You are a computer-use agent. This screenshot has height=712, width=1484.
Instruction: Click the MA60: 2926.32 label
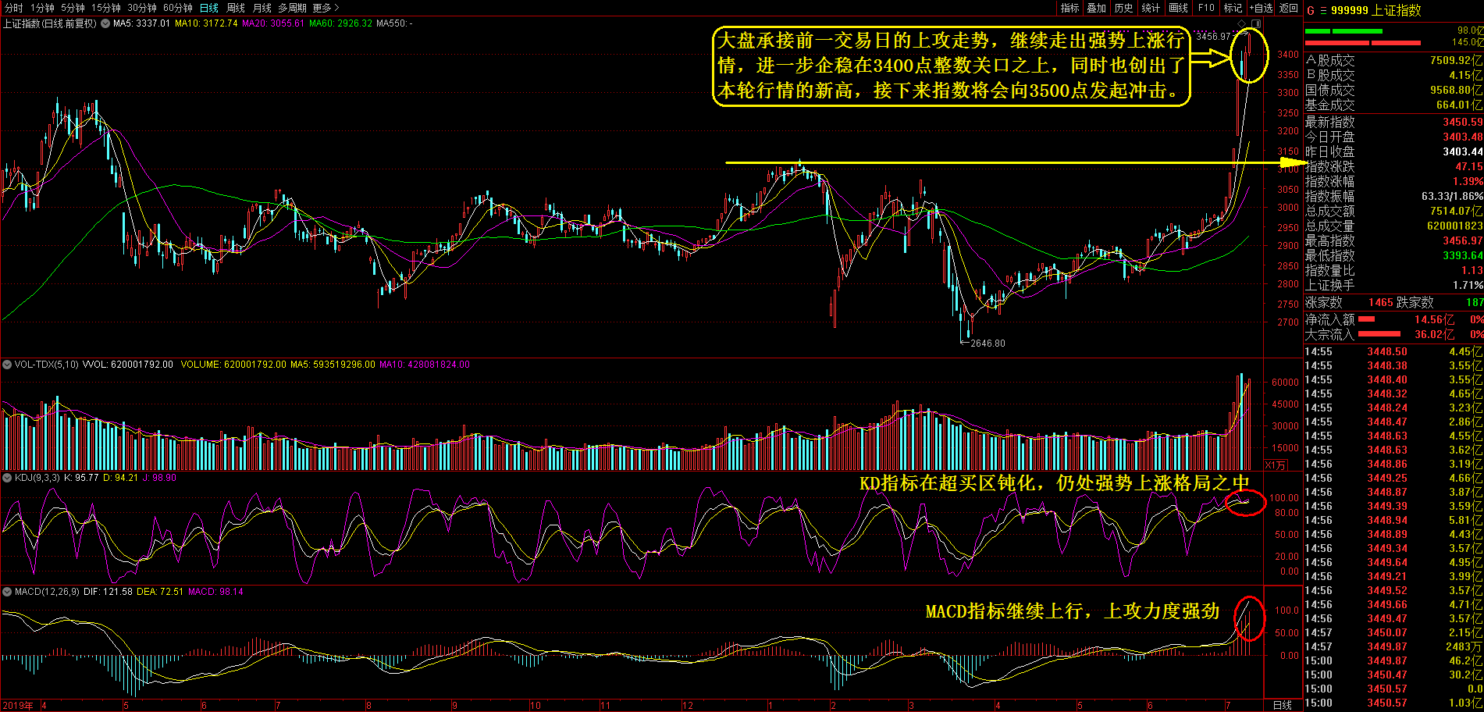coord(340,23)
